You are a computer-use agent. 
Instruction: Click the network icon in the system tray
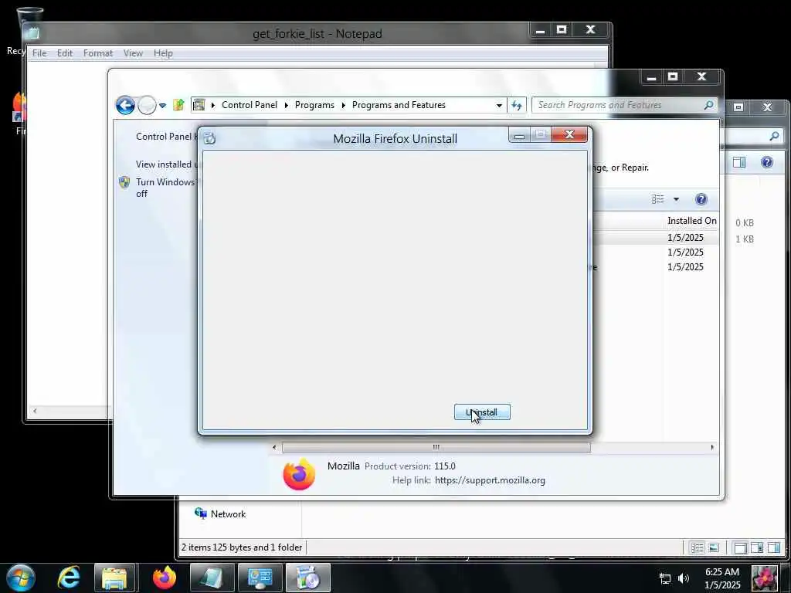click(x=665, y=578)
